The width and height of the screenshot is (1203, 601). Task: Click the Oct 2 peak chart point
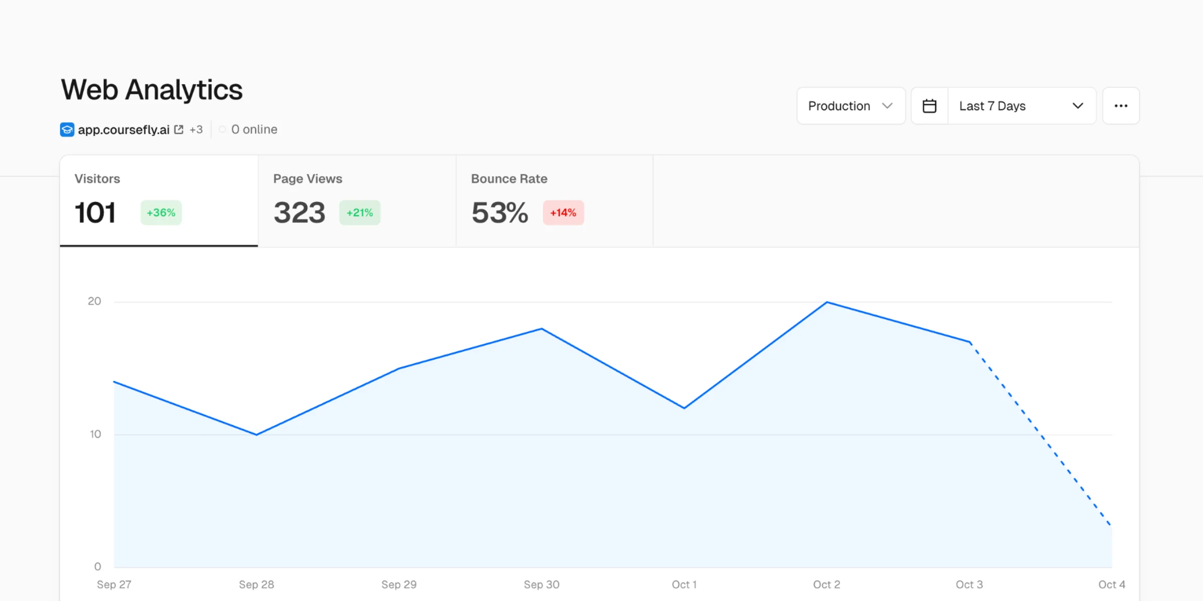coord(827,302)
